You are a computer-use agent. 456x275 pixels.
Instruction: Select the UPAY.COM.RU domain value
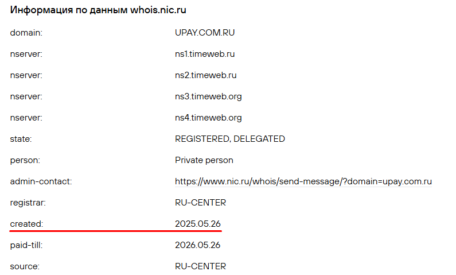click(205, 33)
